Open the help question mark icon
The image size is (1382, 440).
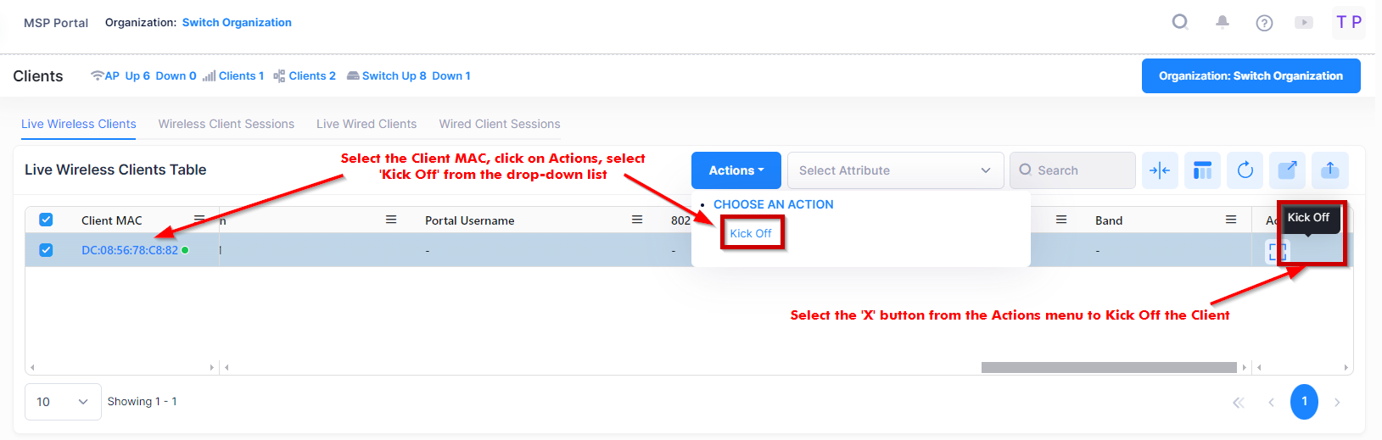[x=1264, y=23]
